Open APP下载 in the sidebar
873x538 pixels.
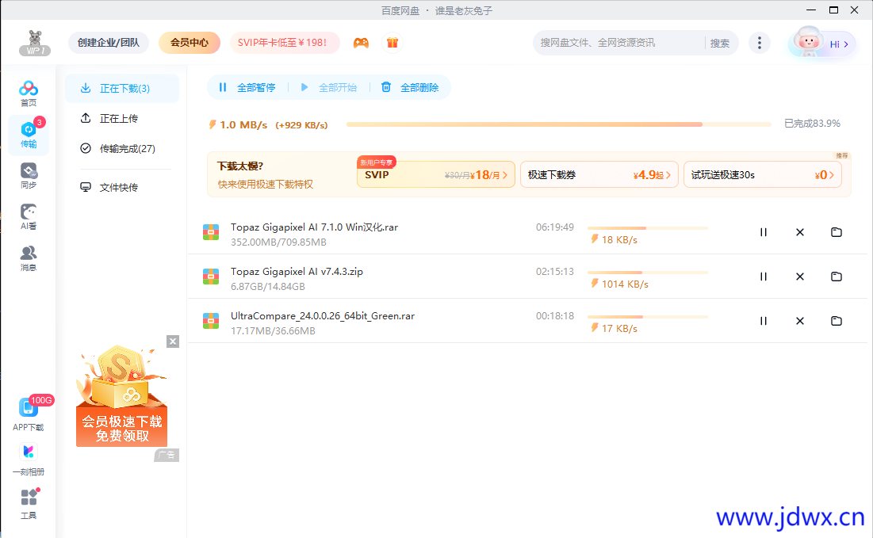[29, 414]
